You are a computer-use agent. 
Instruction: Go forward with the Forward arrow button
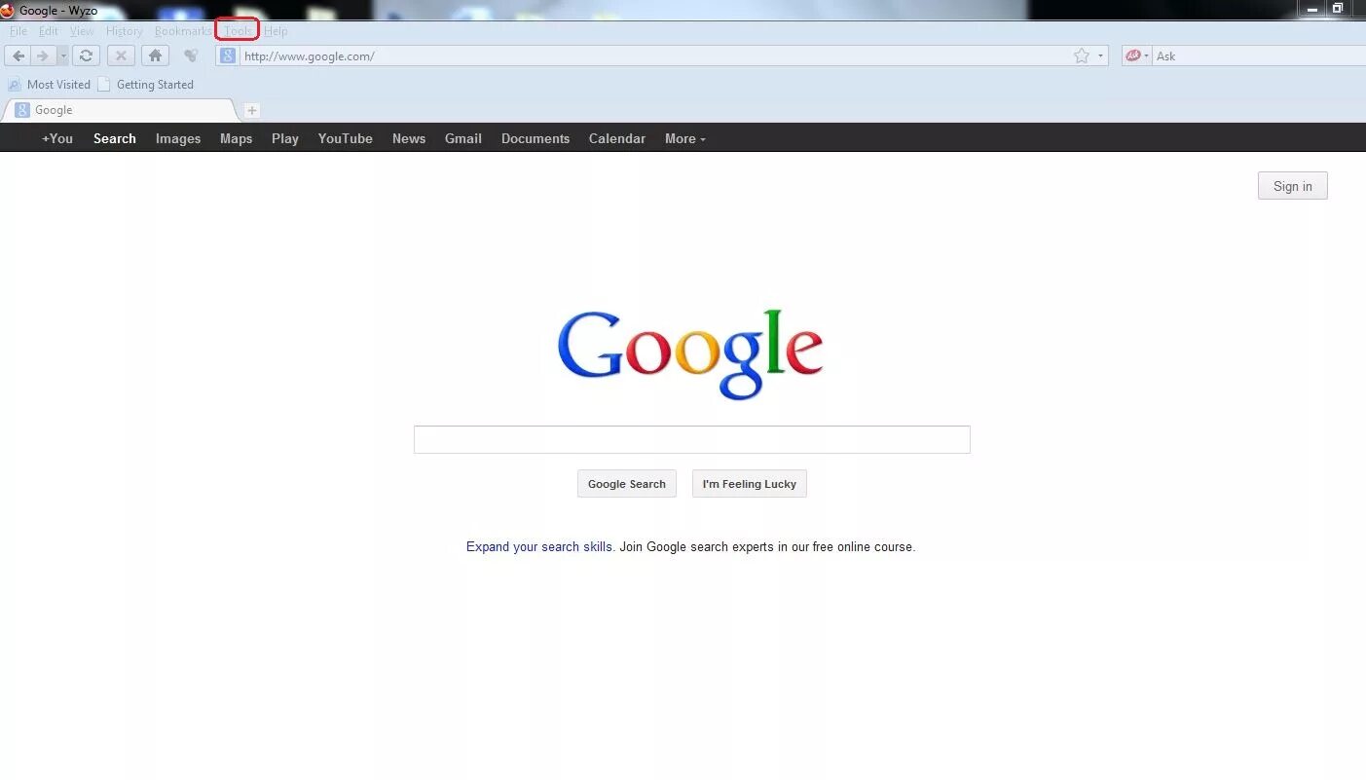[42, 56]
